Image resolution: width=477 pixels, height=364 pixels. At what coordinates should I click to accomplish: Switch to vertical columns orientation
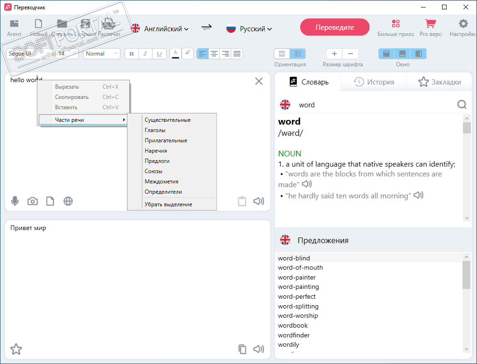(298, 54)
